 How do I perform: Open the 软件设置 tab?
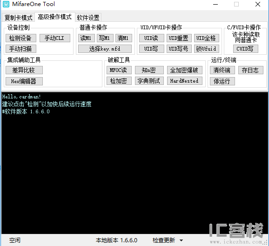click(88, 18)
